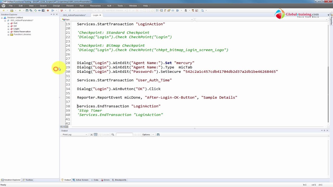
Task: Click the Output pane search input field
Action: (124, 135)
